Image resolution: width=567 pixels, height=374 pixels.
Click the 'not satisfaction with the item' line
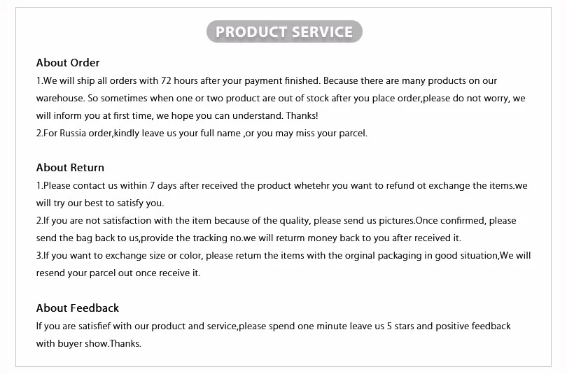coord(276,221)
